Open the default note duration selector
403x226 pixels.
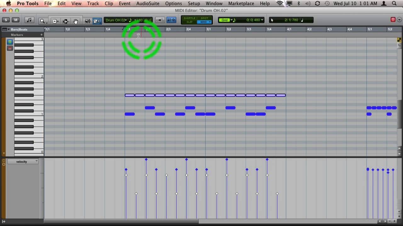[132, 20]
